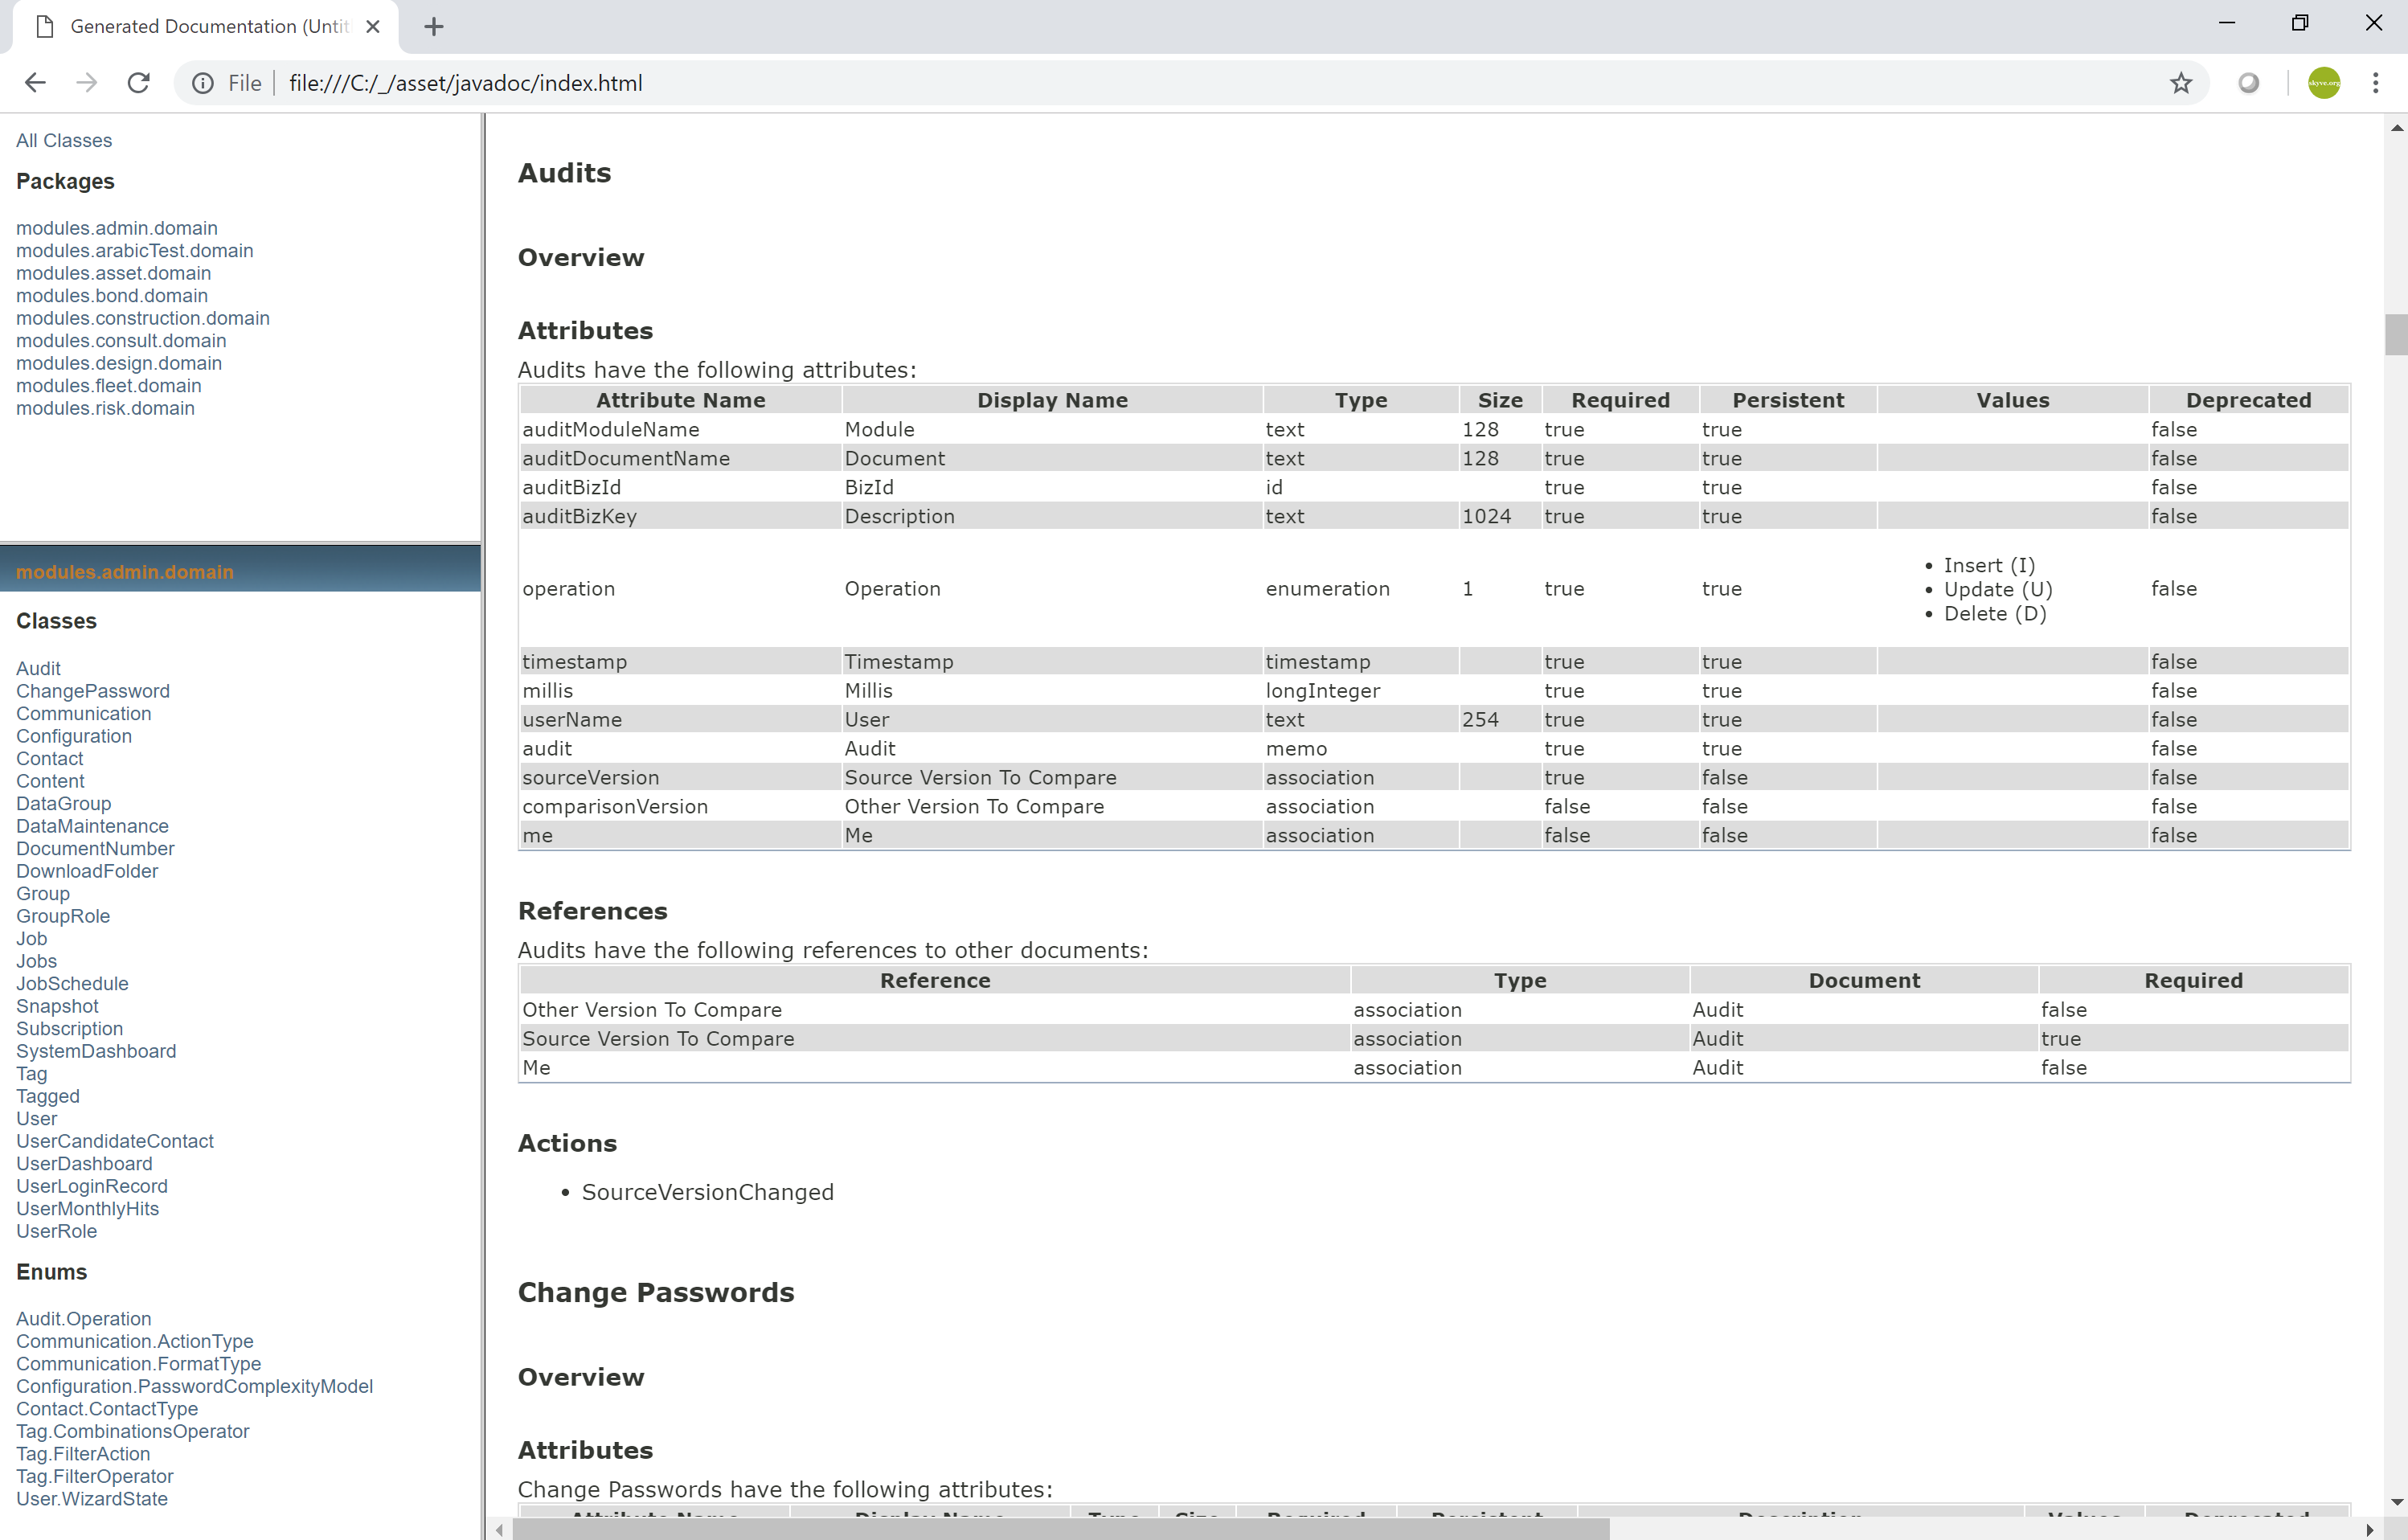This screenshot has height=1540, width=2408.
Task: Open the ChangePassword class
Action: (93, 691)
